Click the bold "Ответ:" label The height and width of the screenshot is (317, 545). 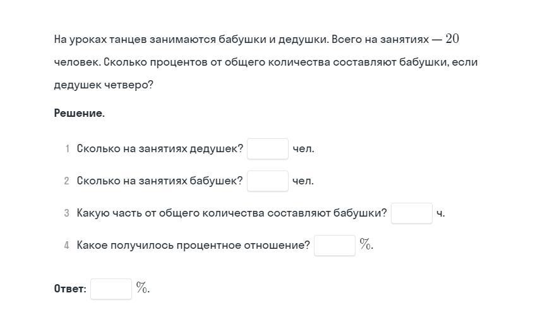tap(70, 289)
